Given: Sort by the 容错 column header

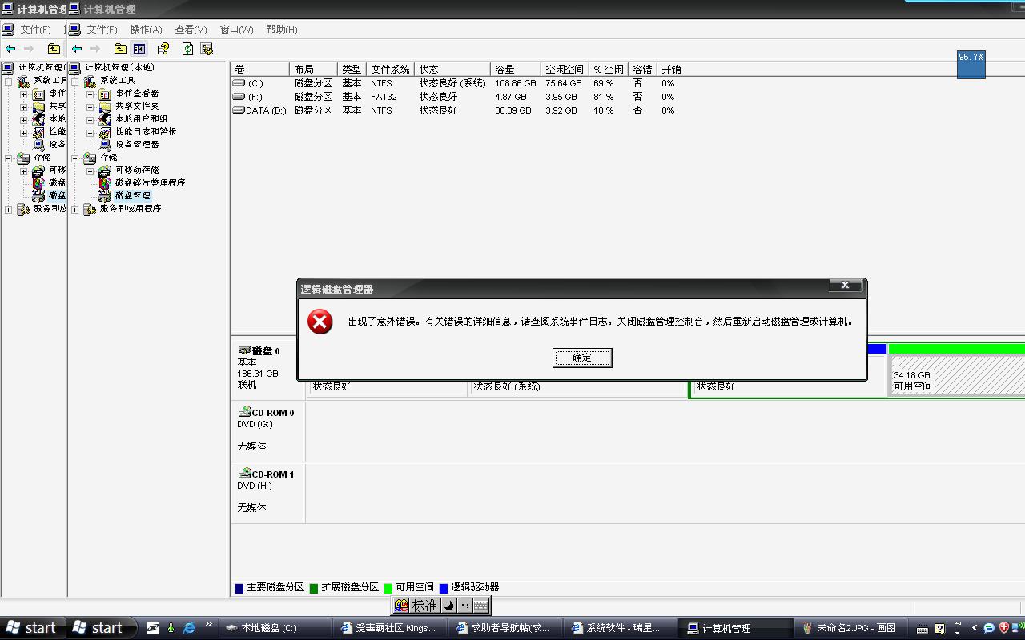Looking at the screenshot, I should [641, 70].
